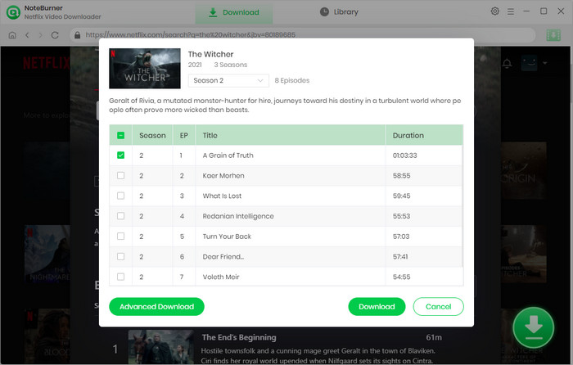Go back with the left arrow icon
The height and width of the screenshot is (365, 573).
[27, 35]
